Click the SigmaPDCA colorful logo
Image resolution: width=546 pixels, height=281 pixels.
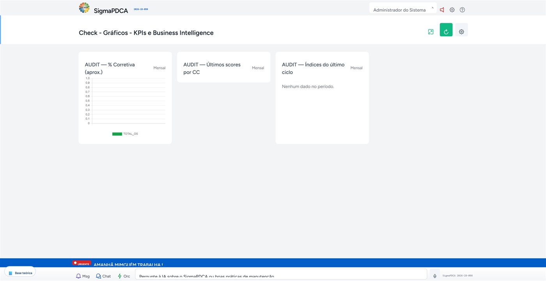click(x=84, y=8)
